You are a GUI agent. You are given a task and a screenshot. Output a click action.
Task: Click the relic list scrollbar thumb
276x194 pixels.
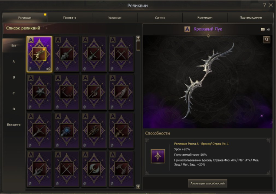click(138, 45)
